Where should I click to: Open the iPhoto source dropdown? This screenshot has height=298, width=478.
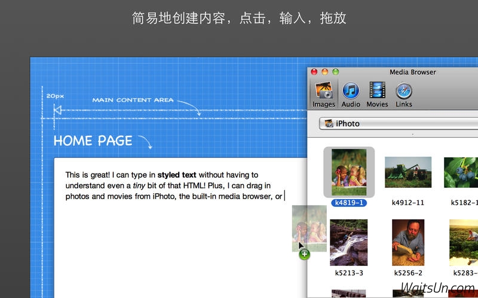coord(398,123)
